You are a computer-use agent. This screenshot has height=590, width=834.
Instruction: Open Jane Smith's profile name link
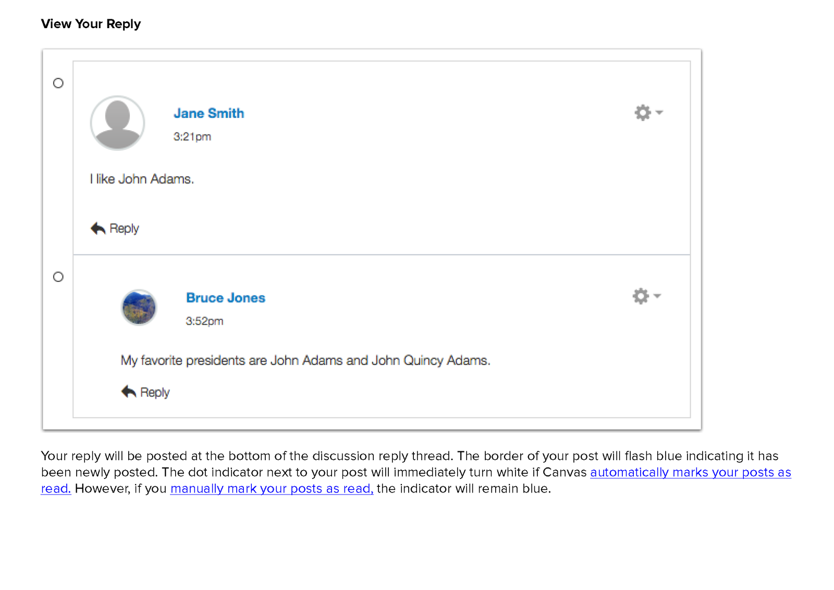[208, 113]
